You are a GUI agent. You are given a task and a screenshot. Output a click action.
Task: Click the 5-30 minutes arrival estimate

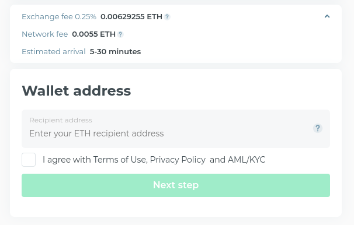coord(115,51)
